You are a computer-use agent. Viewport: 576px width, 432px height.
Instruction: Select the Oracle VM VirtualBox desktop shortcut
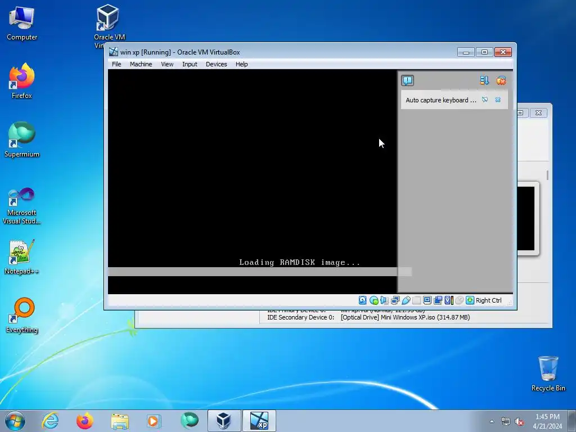point(109,26)
